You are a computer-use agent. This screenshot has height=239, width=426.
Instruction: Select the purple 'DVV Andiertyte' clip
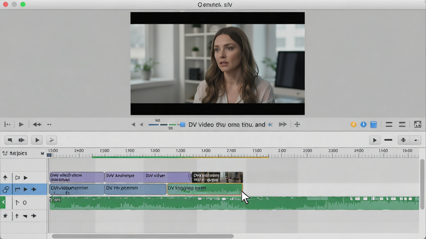[148, 177]
